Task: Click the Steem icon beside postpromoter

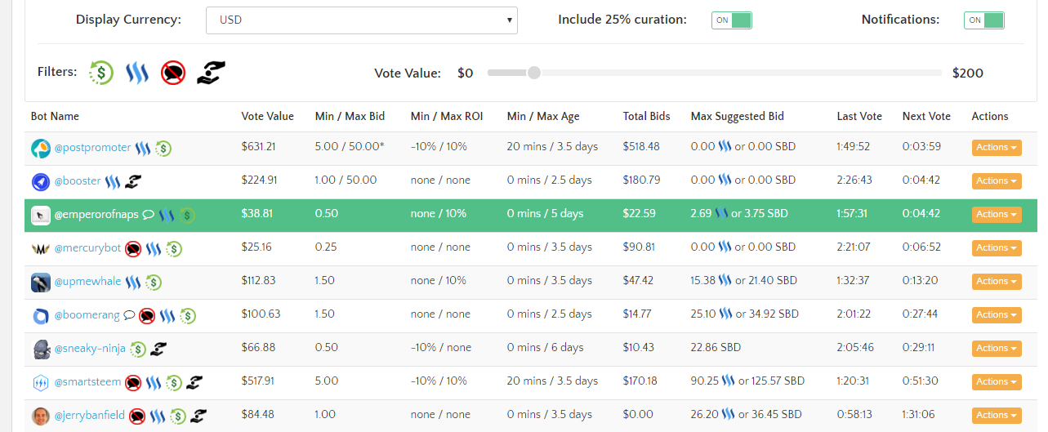Action: click(x=143, y=149)
